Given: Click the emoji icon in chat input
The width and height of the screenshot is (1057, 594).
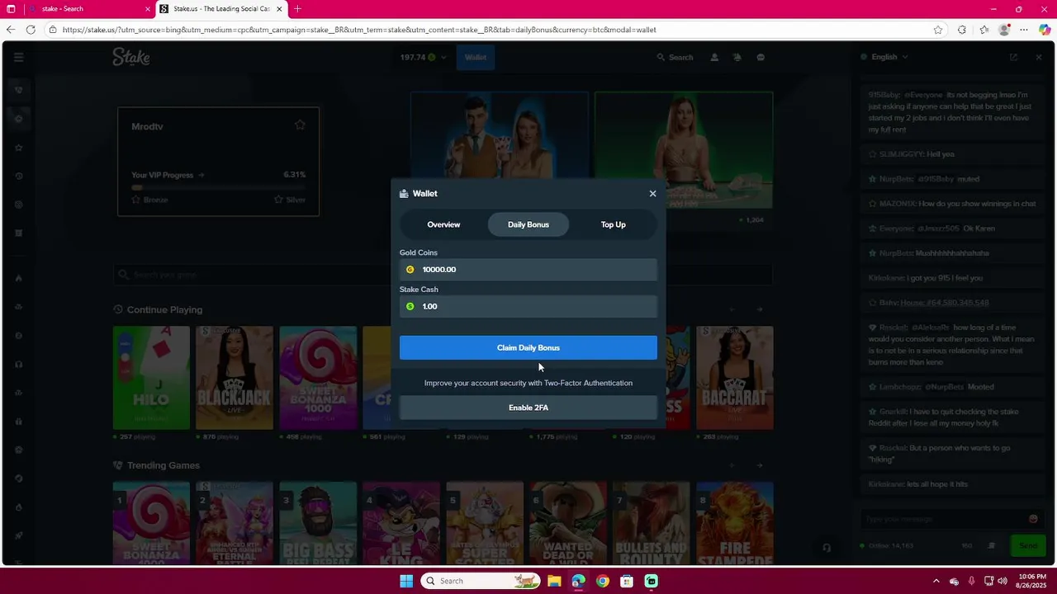Looking at the screenshot, I should tap(1033, 519).
